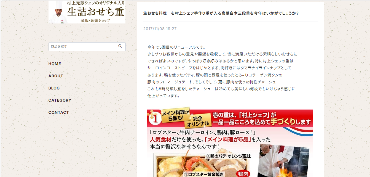Open the 生おせち料理 blog post title
Screen dimensions: 370x177
(x=221, y=13)
